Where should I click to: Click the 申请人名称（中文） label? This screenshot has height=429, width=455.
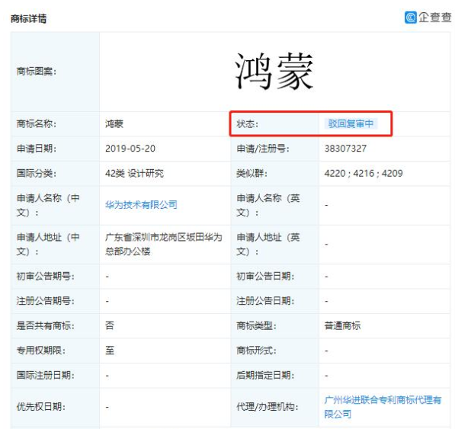[48, 205]
